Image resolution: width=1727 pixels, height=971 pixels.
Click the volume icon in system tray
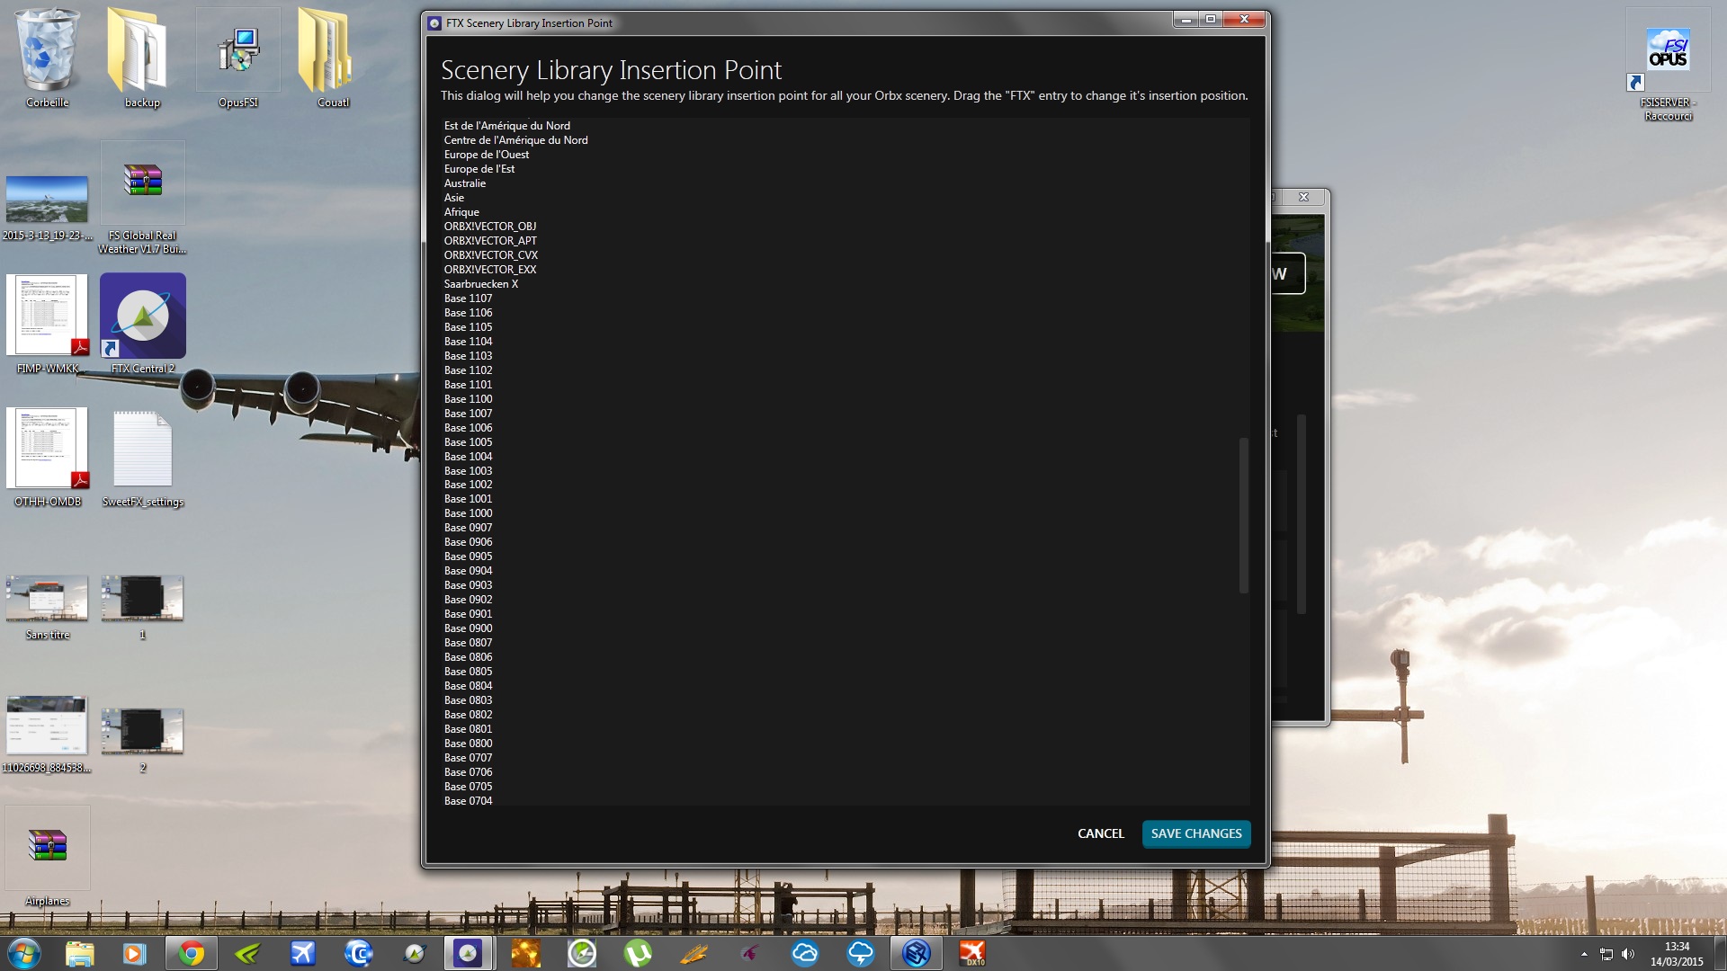pyautogui.click(x=1628, y=954)
